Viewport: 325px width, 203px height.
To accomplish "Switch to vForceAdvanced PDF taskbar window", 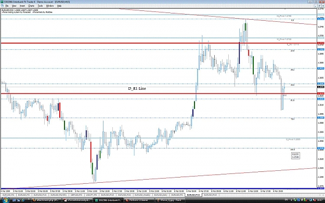I will tap(77, 200).
